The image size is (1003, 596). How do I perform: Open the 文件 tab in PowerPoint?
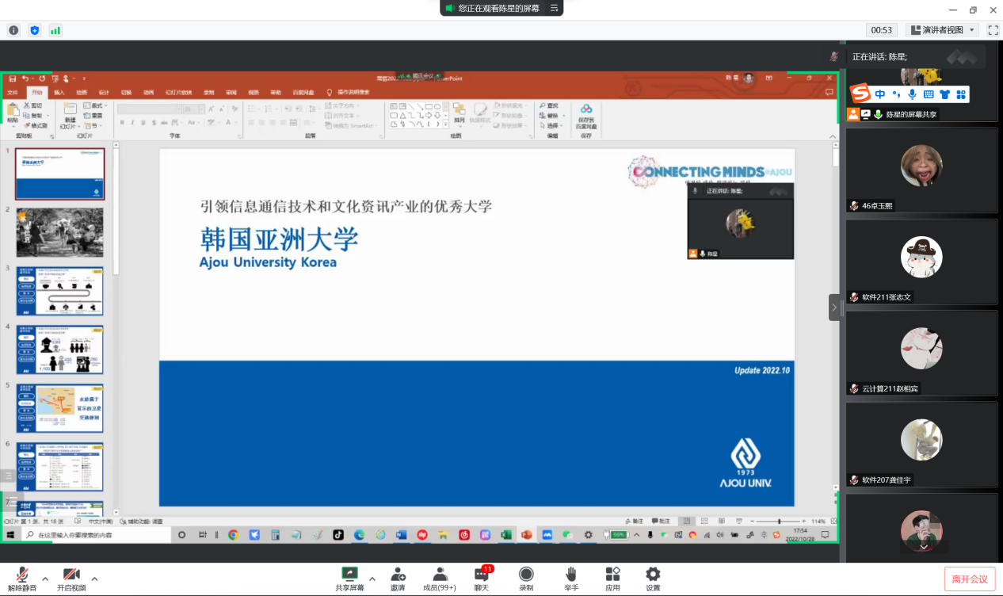click(x=12, y=93)
